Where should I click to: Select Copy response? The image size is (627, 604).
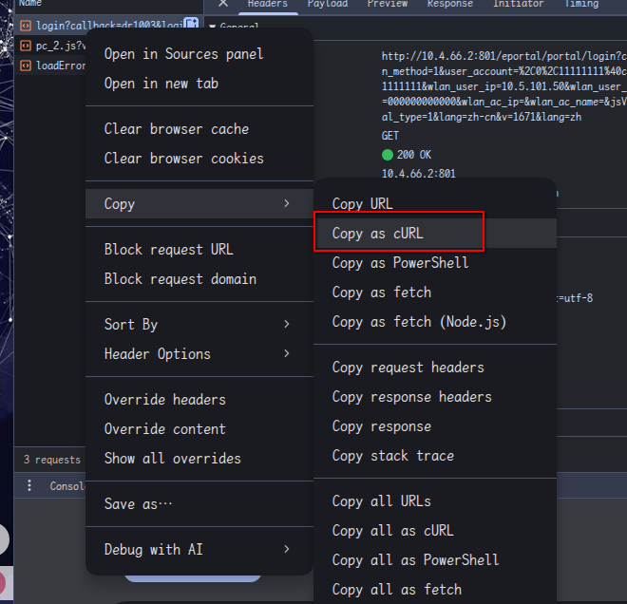click(435, 426)
